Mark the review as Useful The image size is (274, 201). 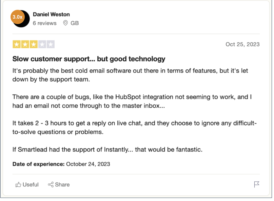[x=27, y=184]
